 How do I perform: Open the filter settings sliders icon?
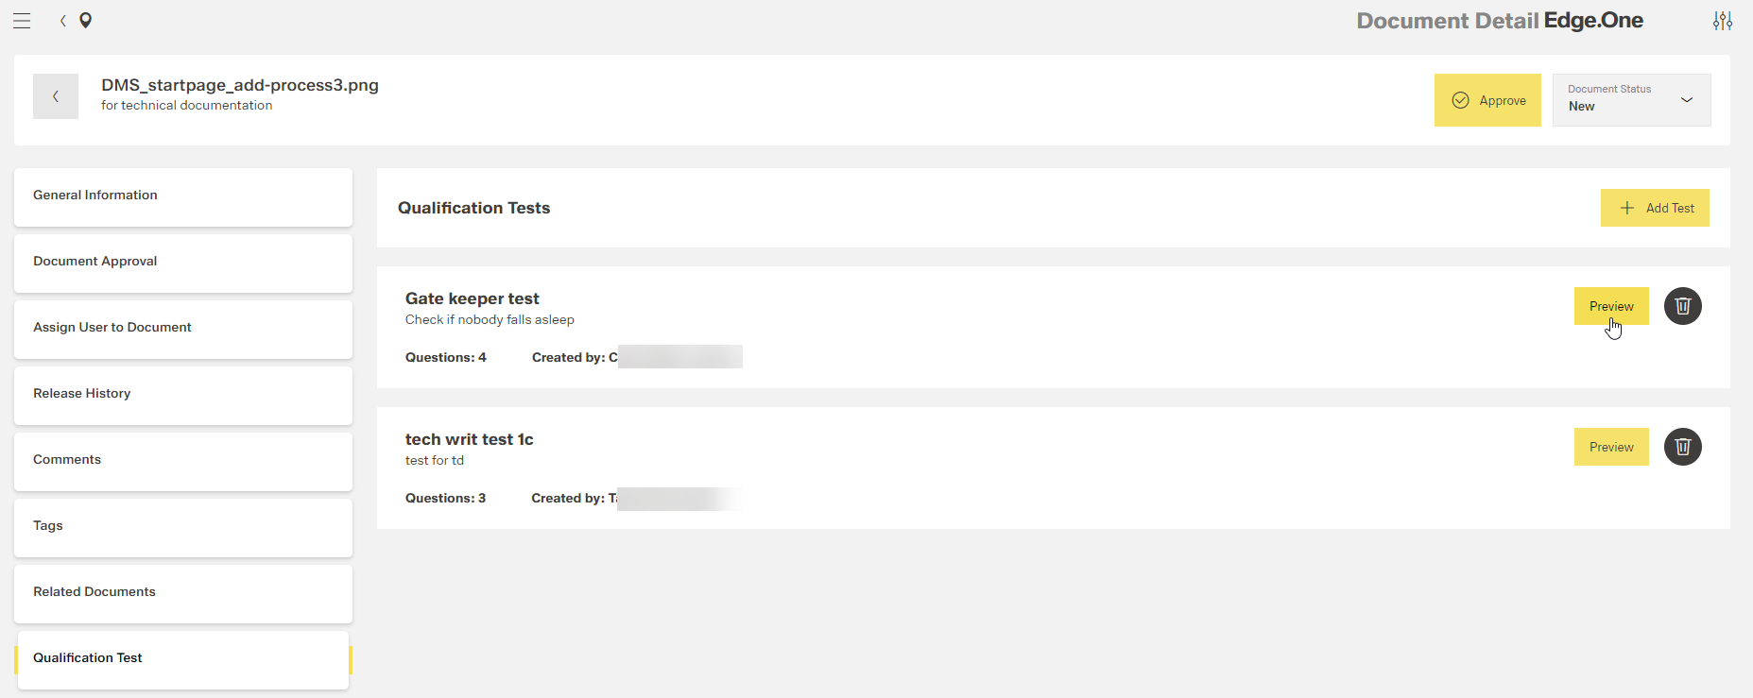(1723, 21)
